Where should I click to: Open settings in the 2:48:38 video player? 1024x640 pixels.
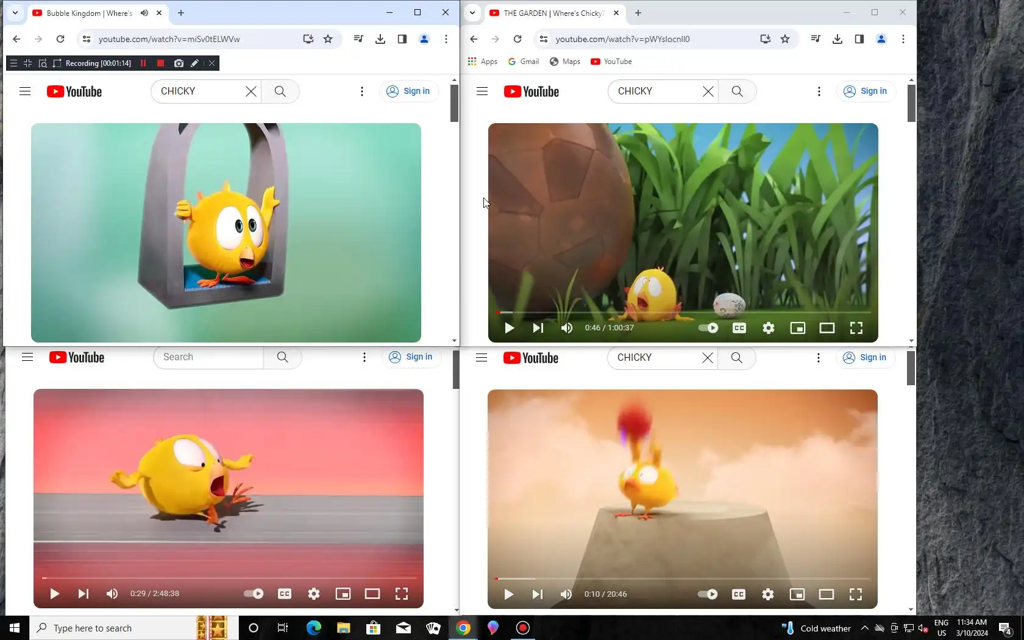pyautogui.click(x=314, y=594)
